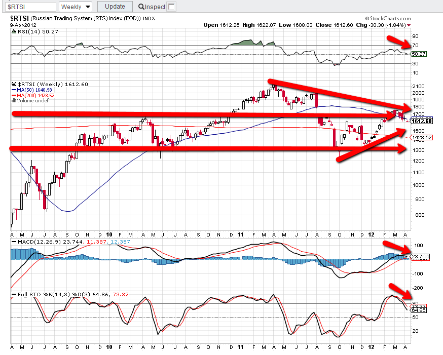Click the red down-triangle beside Chg value
The image size is (443, 355).
click(409, 25)
